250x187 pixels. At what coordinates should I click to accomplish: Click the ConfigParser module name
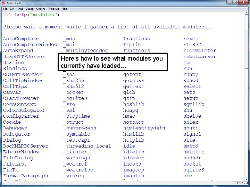pos(21,116)
